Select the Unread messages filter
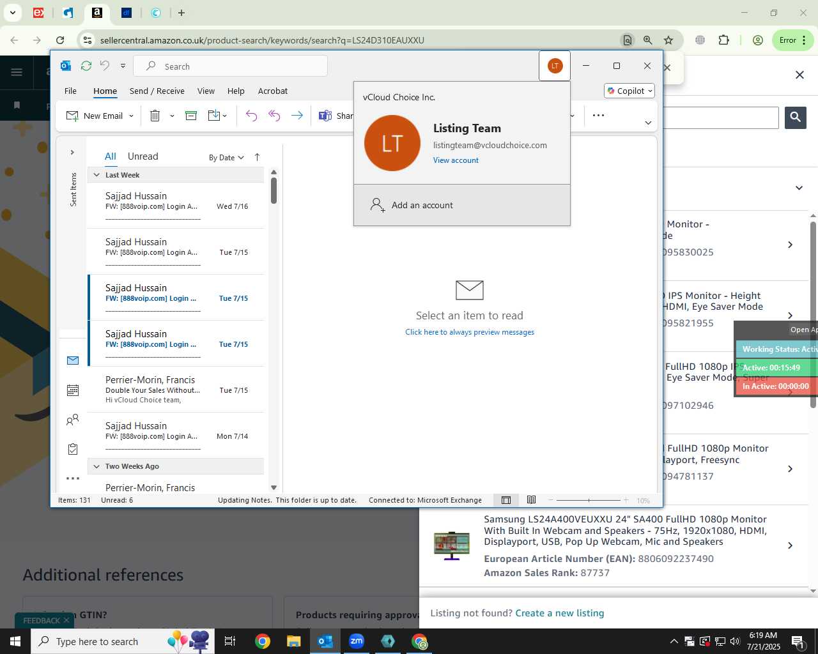 143,156
